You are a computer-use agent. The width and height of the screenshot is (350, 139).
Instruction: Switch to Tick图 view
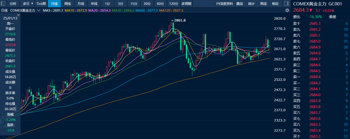[x=41, y=4]
